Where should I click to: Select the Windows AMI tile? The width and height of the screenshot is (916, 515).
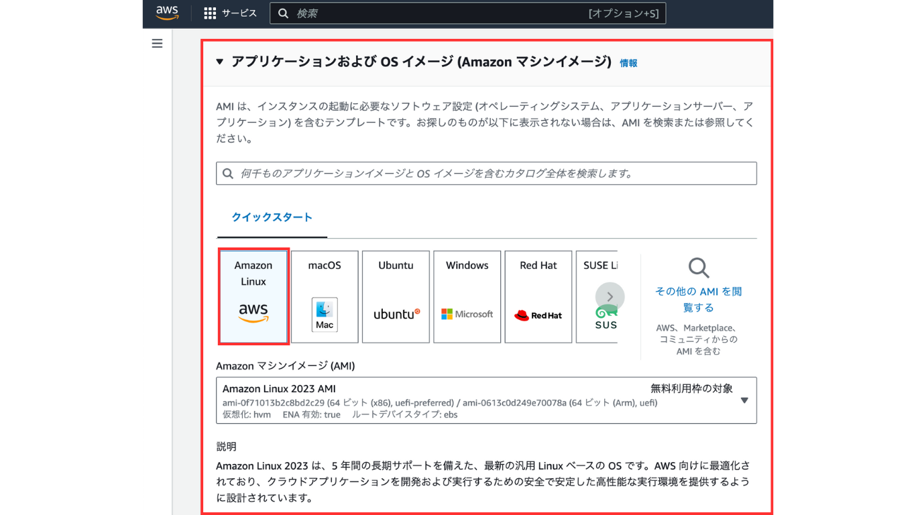coord(467,296)
